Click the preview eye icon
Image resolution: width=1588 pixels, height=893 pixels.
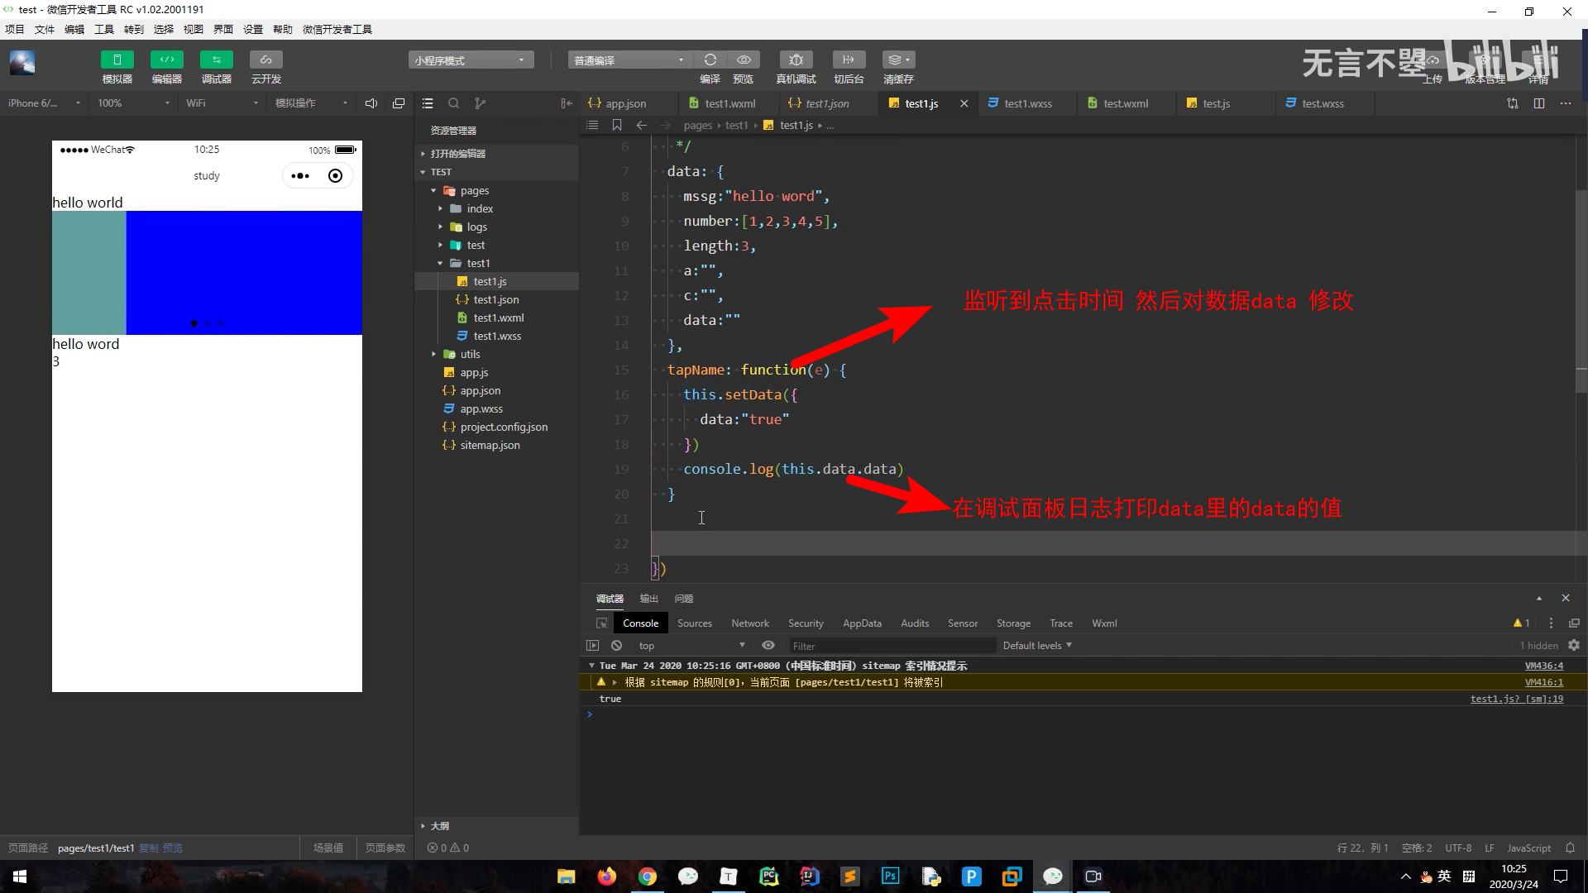coord(744,60)
